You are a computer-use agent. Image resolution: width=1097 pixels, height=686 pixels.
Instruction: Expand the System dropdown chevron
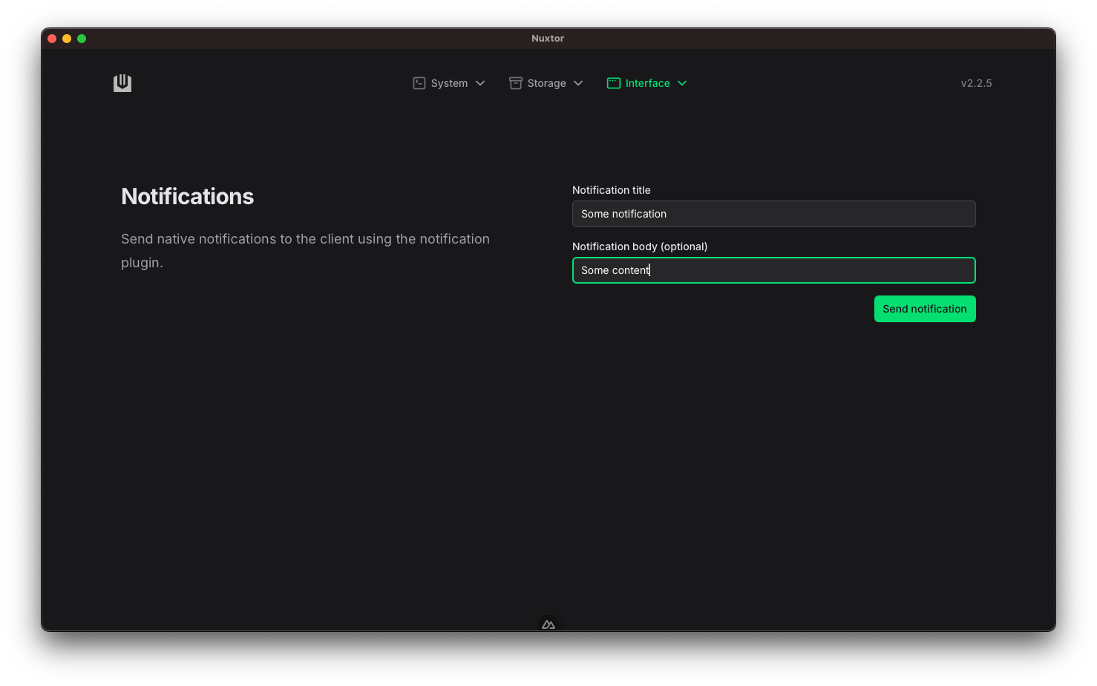(x=480, y=83)
